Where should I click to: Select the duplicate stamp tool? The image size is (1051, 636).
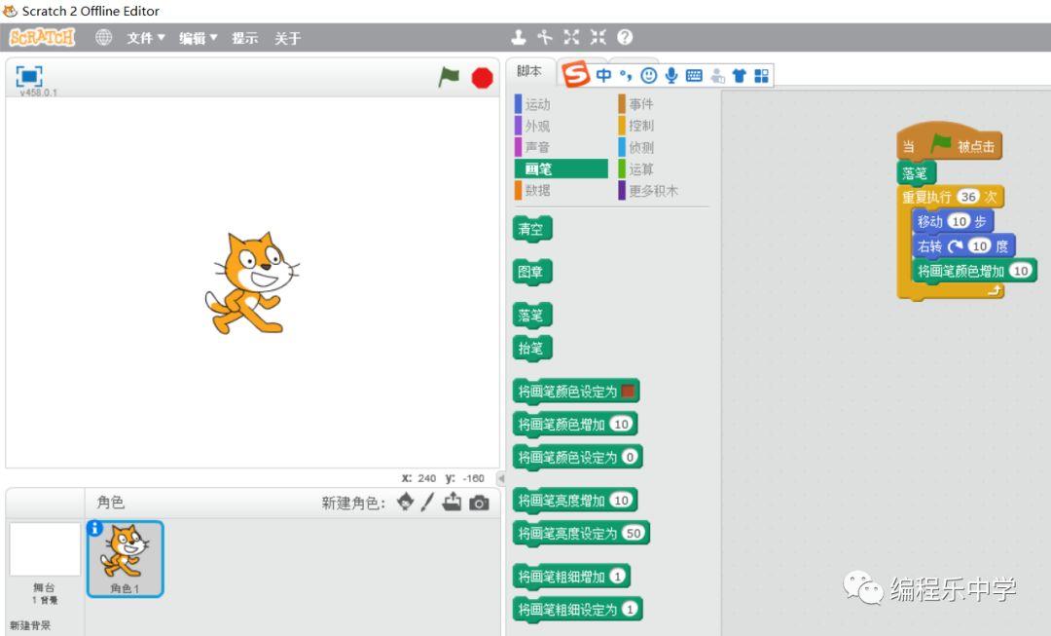pyautogui.click(x=518, y=38)
